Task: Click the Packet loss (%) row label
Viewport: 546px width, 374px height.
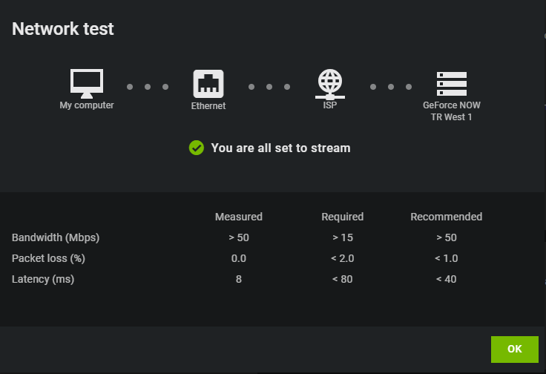Action: [x=48, y=258]
